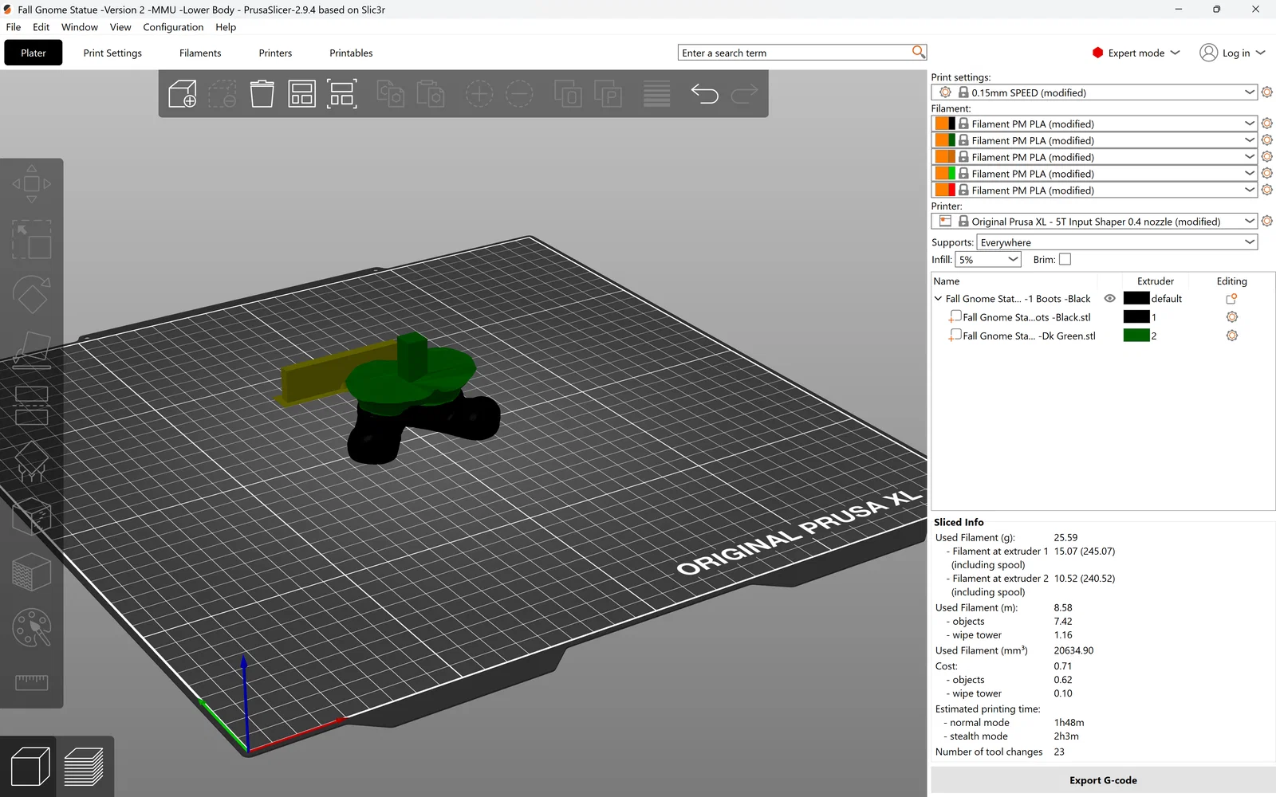Click the editing gear for the Dk Green.stl part

click(x=1232, y=336)
